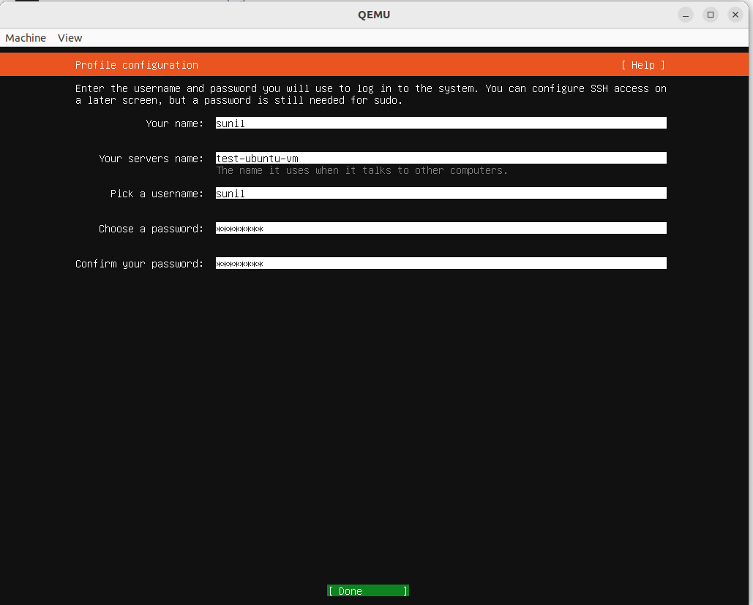Click the QEMU title bar
753x605 pixels.
375,14
